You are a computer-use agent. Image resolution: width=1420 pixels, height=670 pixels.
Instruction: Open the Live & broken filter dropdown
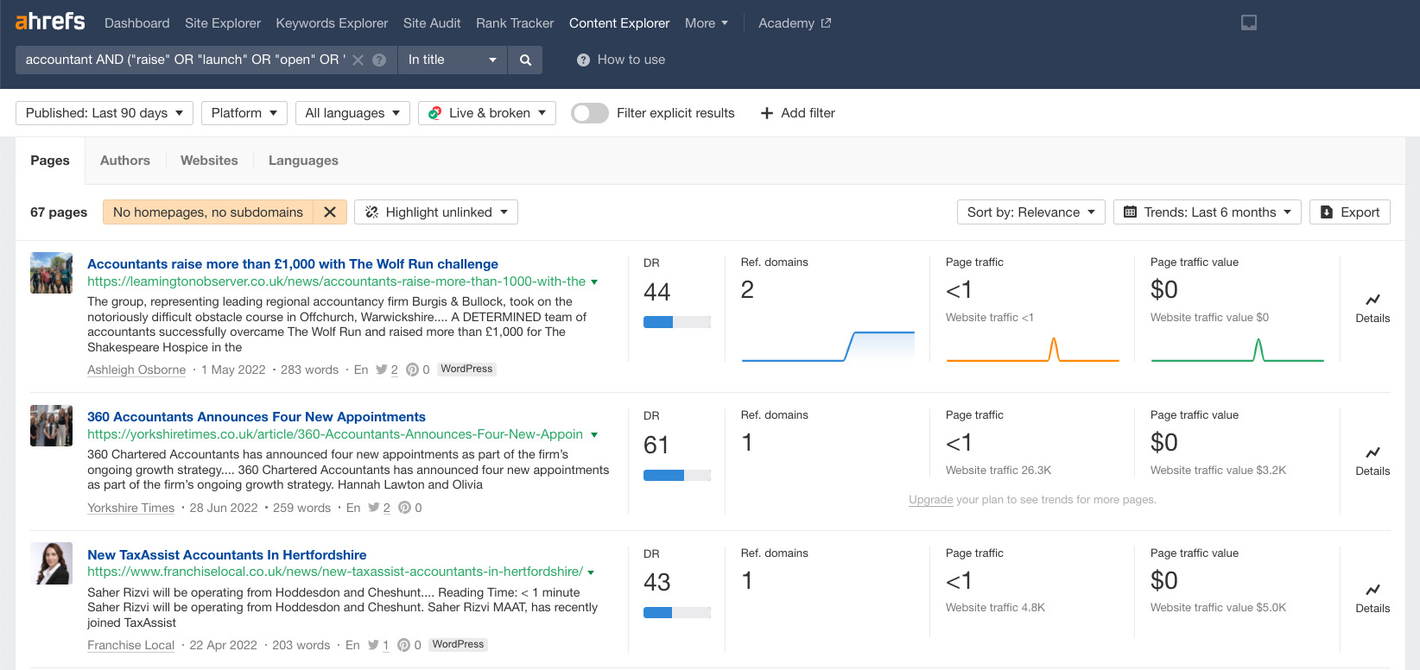487,113
